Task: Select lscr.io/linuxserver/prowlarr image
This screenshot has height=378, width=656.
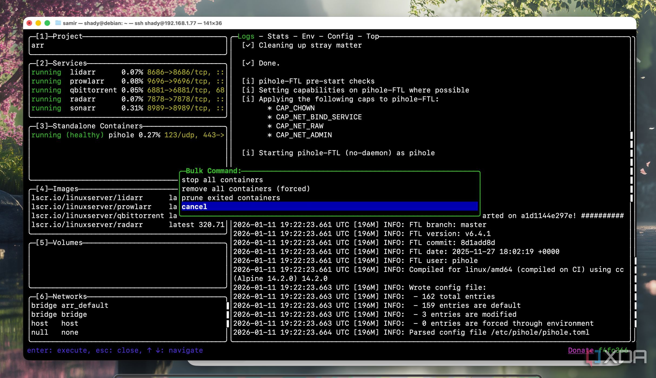Action: 104,207
